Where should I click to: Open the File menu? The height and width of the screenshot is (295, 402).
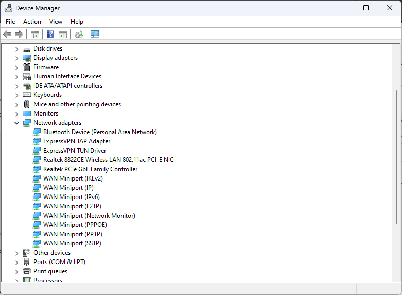[10, 22]
